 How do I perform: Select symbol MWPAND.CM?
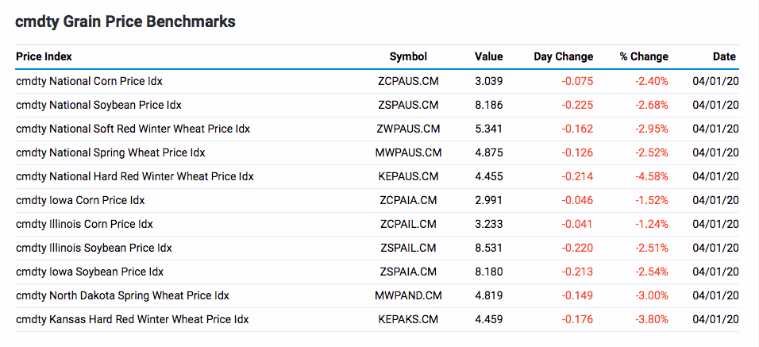409,295
